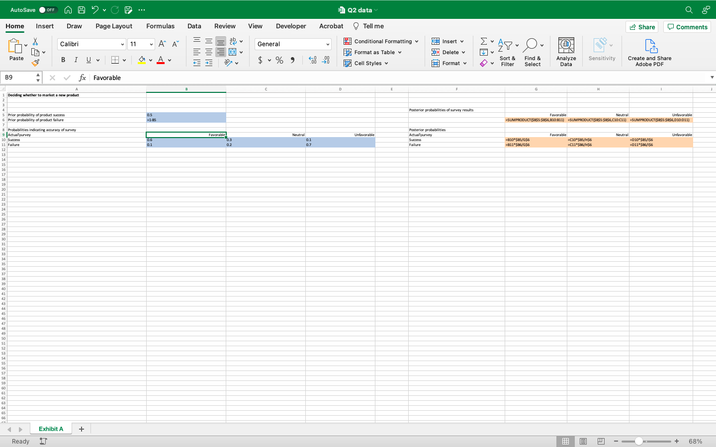The height and width of the screenshot is (447, 716).
Task: Open the Comments pane
Action: click(687, 27)
